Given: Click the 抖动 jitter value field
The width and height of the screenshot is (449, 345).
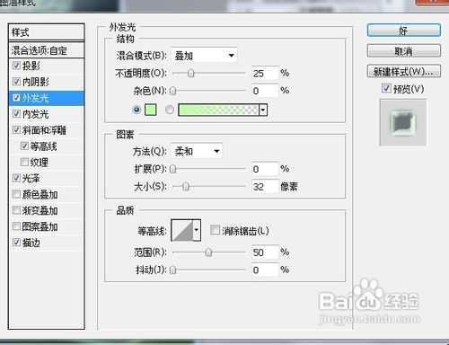Looking at the screenshot, I should click(x=265, y=270).
